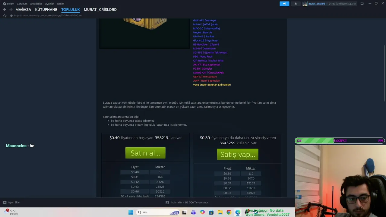This screenshot has width=386, height=217.
Task: Click the page vertical scrollbar
Action: pyautogui.click(x=384, y=74)
